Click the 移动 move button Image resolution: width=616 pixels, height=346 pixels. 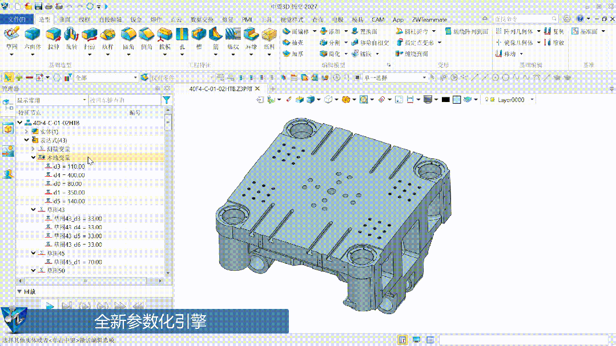[x=506, y=54]
